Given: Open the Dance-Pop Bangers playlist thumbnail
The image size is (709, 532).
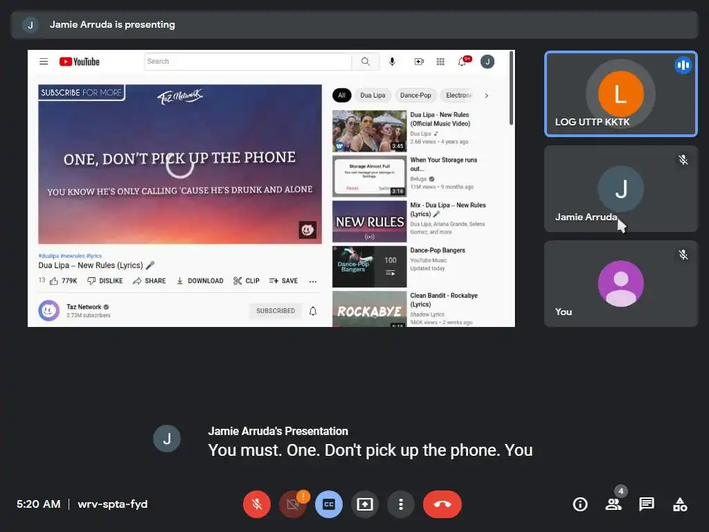Looking at the screenshot, I should pos(370,267).
